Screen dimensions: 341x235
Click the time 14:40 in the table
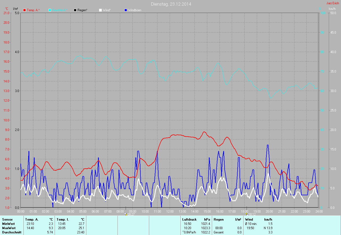click(x=30, y=228)
